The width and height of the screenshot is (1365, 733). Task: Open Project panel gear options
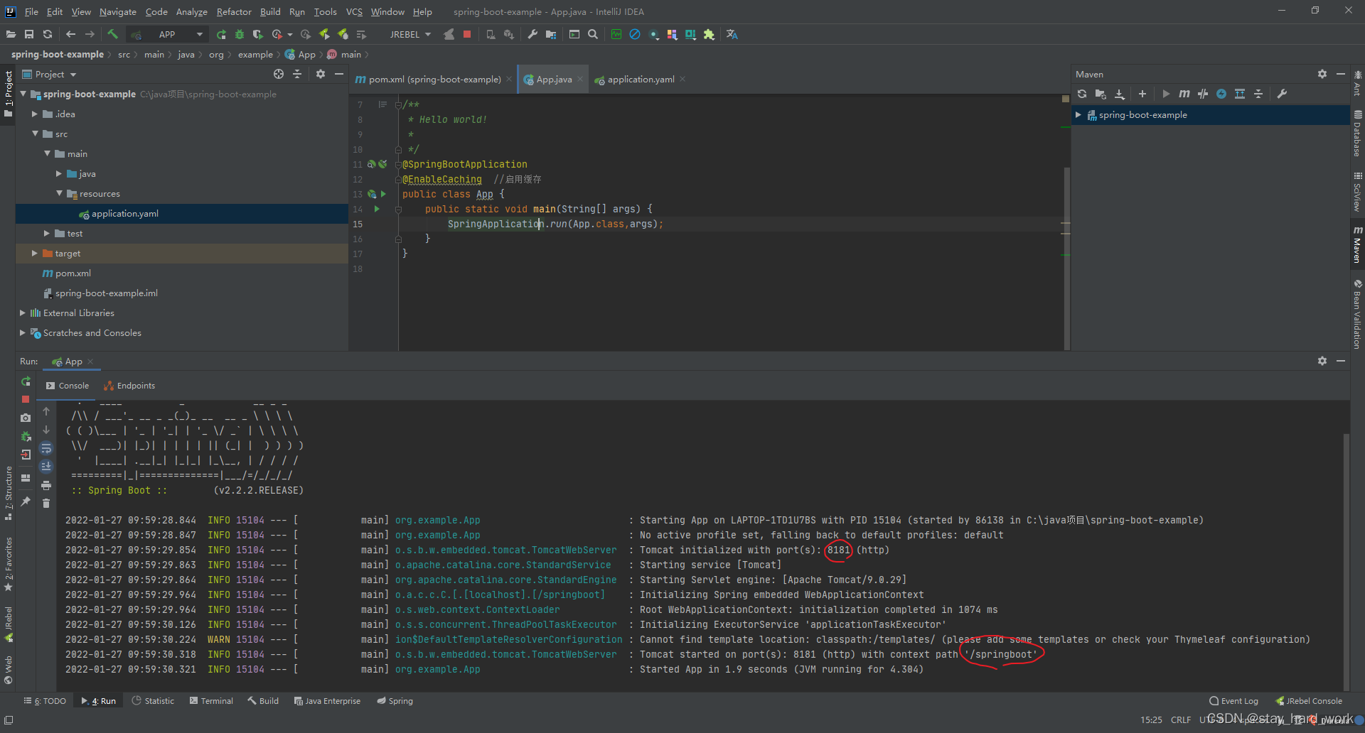point(321,74)
